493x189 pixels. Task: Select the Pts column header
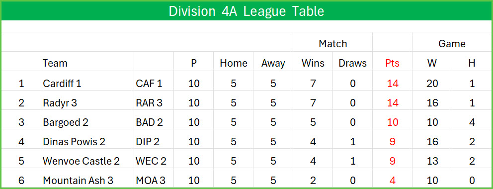tap(392, 63)
